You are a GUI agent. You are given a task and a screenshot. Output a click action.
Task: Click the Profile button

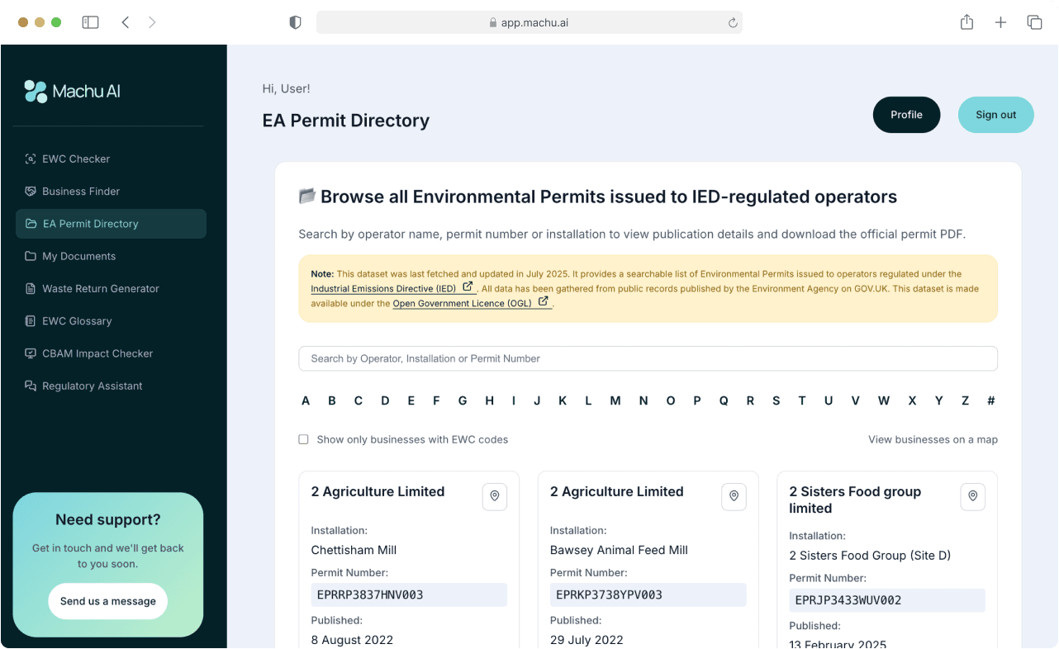pyautogui.click(x=906, y=115)
